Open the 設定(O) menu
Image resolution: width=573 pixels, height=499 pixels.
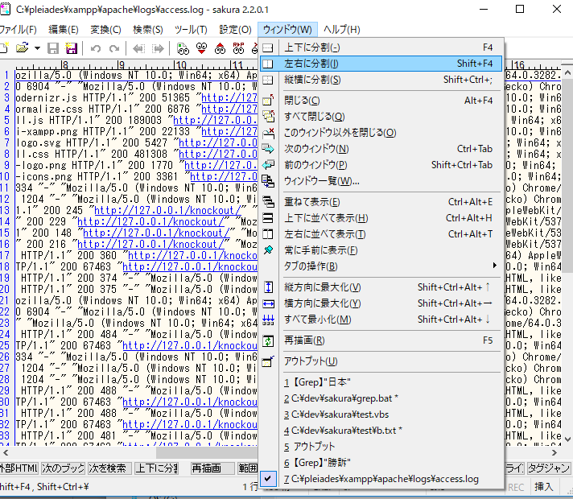(235, 30)
